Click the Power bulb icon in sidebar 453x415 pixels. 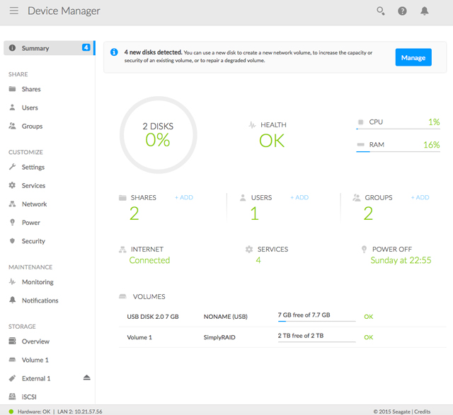13,223
